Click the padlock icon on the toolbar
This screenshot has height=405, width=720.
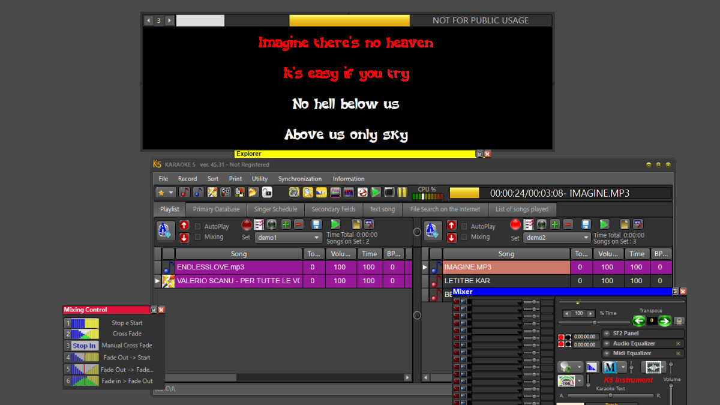(x=267, y=192)
